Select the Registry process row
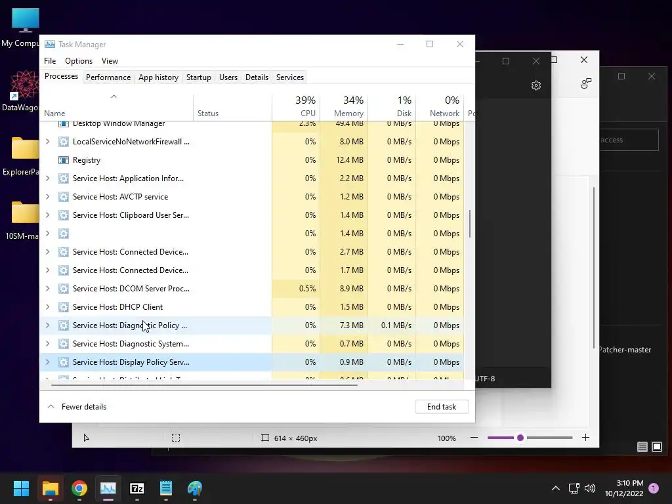 (251, 160)
